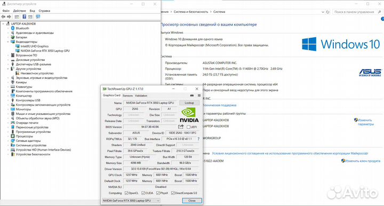Screen dimensions: 384x206
Task: Open the Файл menu in Device Manager
Action: pyautogui.click(x=6, y=11)
